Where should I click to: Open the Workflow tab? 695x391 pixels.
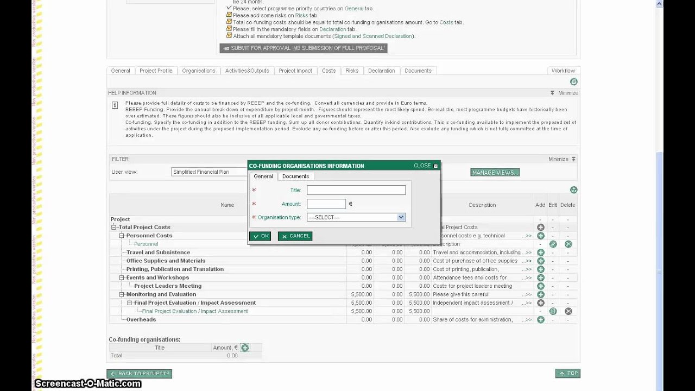click(563, 71)
